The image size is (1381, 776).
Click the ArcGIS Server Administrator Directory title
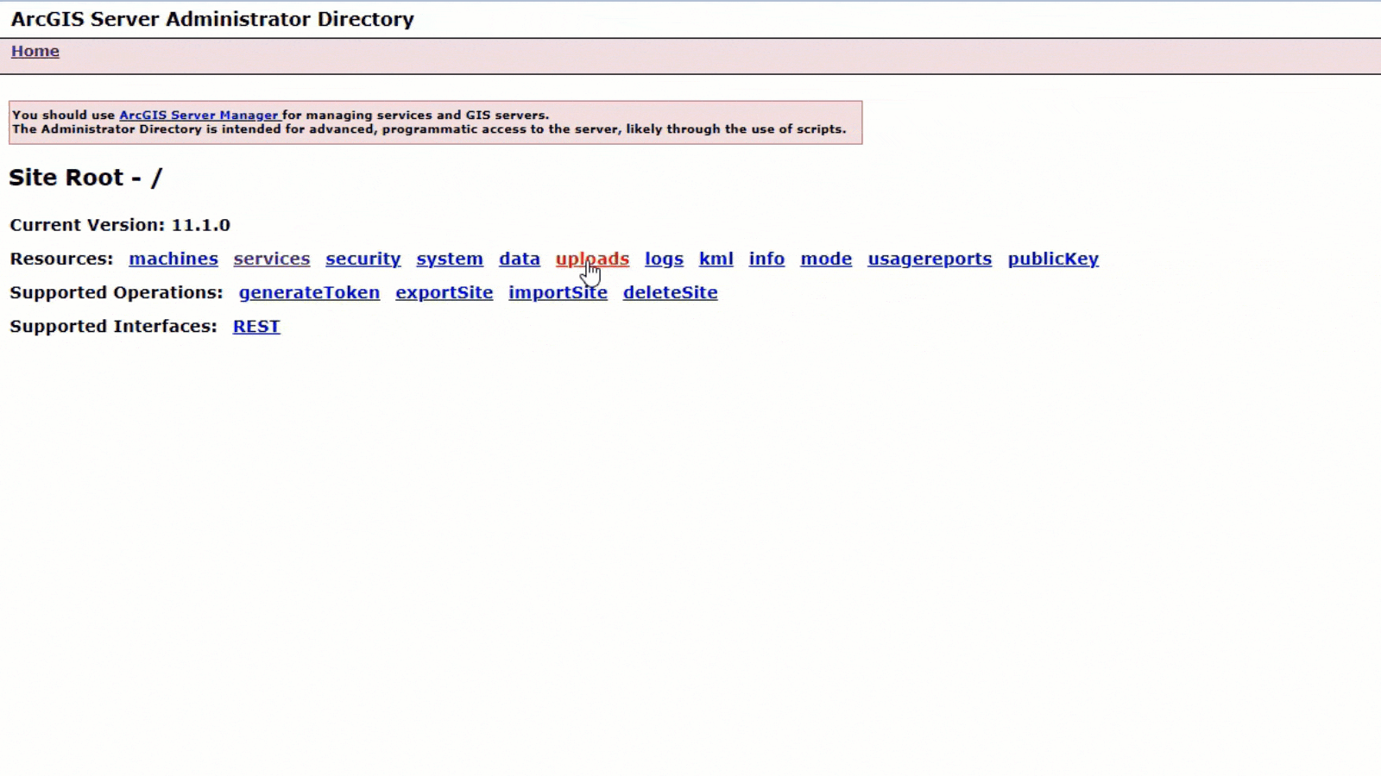212,19
